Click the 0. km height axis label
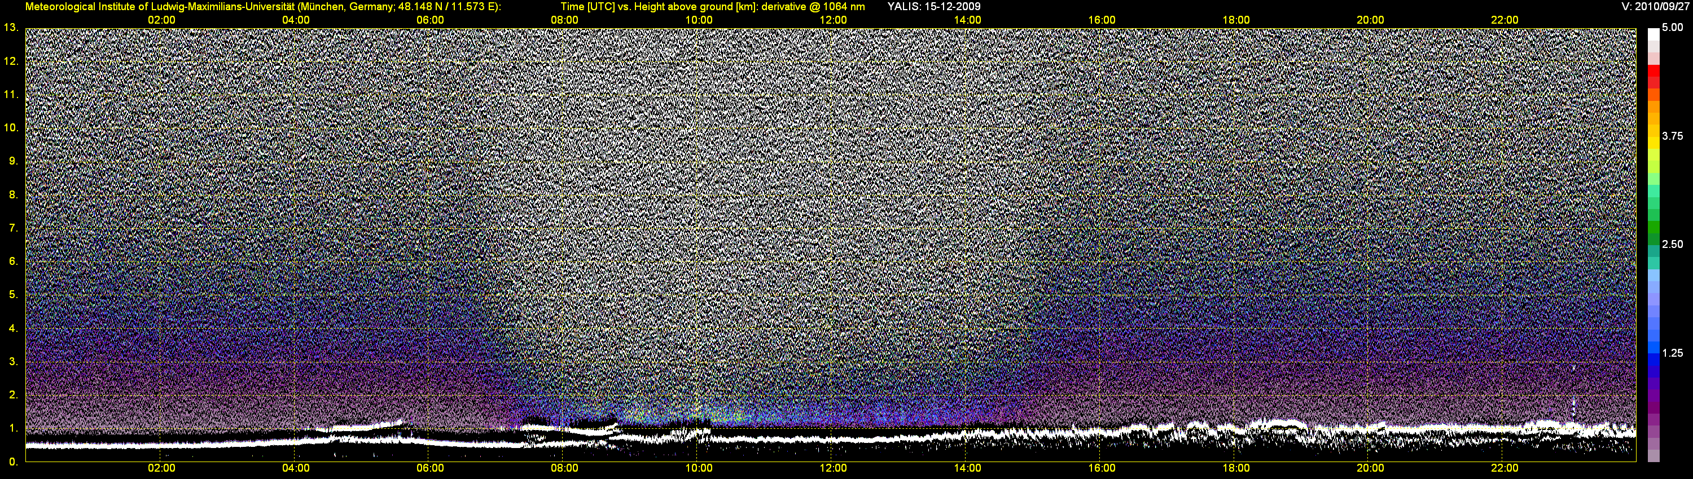This screenshot has width=1693, height=479. [x=13, y=462]
